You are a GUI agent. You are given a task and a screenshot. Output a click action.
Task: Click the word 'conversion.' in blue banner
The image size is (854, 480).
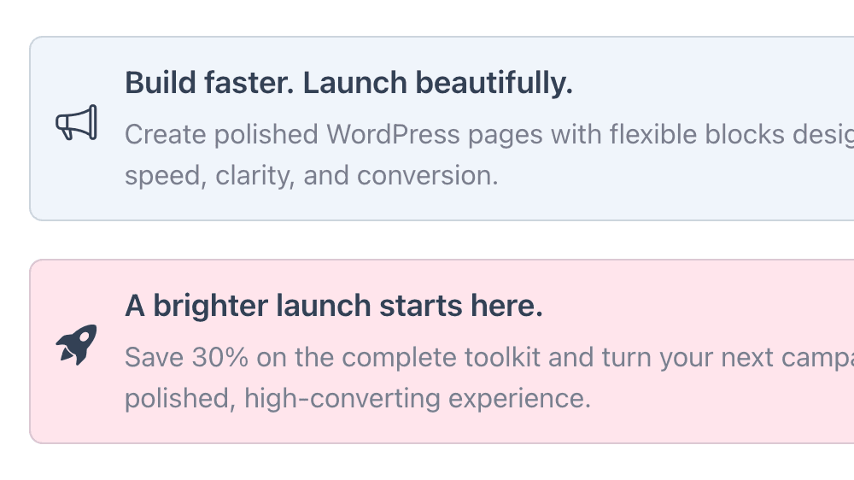click(428, 175)
